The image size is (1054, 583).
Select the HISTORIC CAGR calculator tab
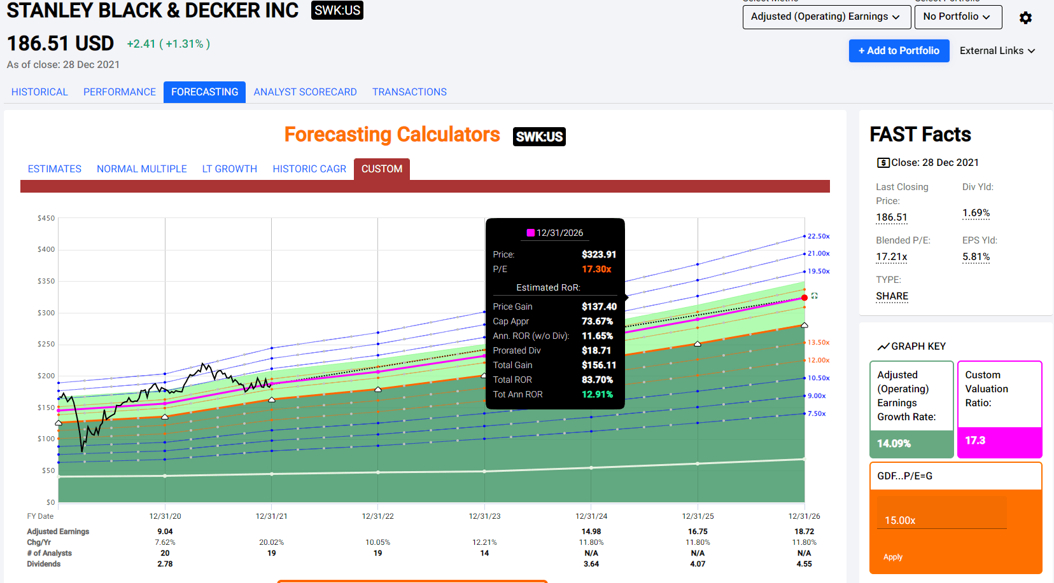coord(309,169)
